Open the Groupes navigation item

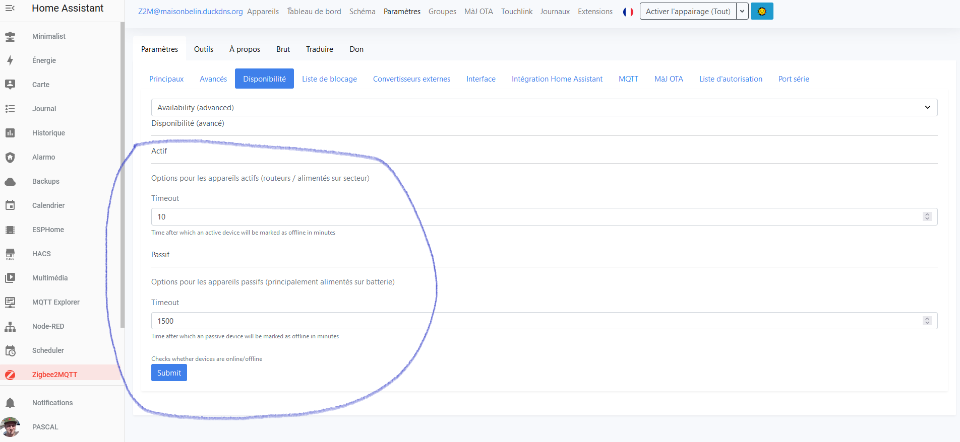click(x=442, y=12)
